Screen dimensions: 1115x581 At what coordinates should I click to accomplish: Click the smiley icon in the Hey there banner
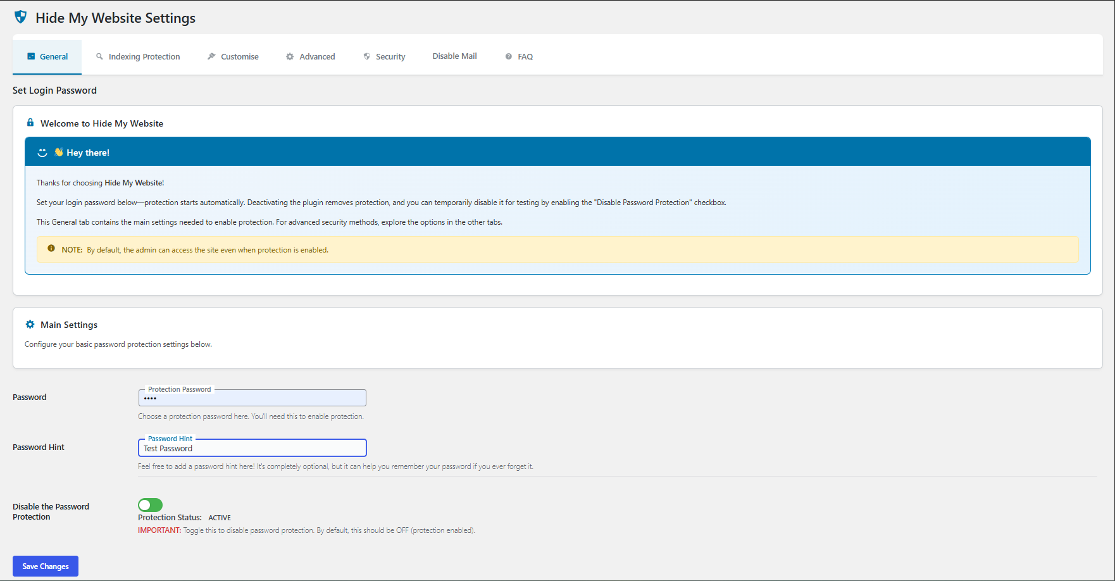point(42,153)
